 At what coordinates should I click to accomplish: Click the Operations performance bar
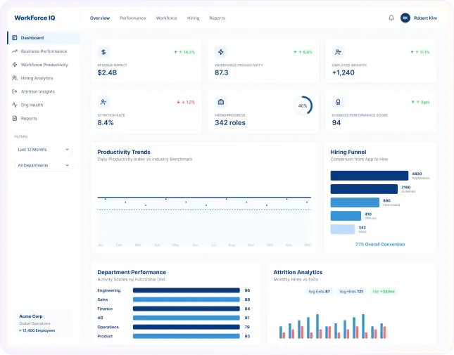click(186, 327)
